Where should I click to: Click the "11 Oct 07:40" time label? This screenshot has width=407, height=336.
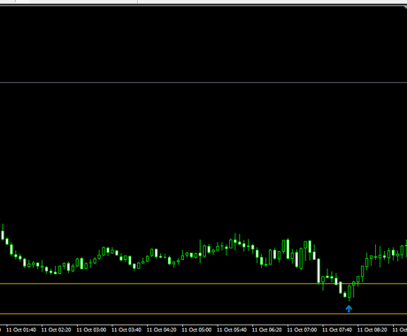pos(337,330)
